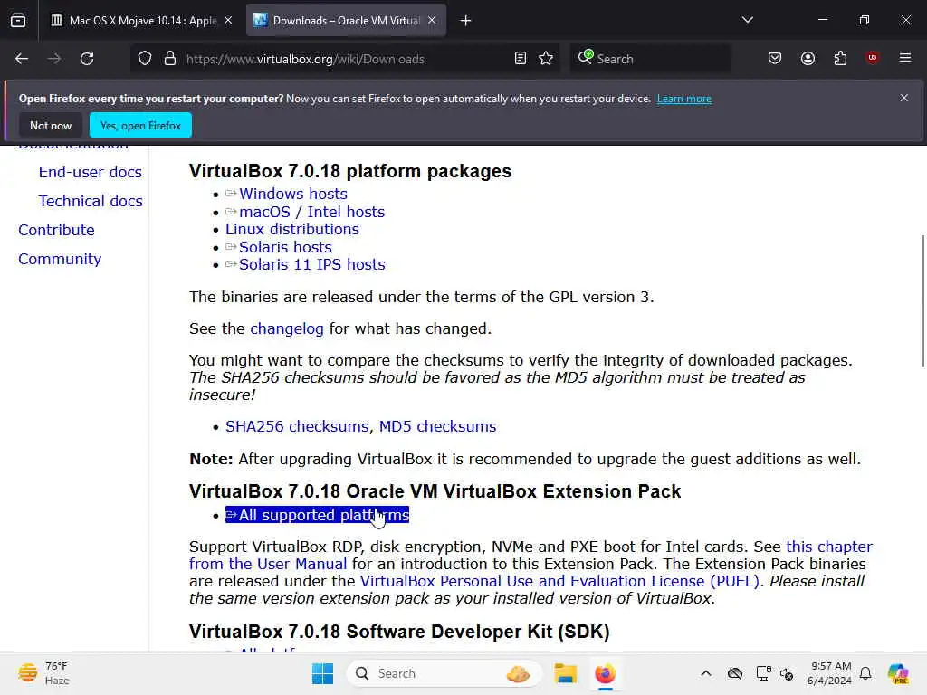Click Yes, open Firefox button
The height and width of the screenshot is (695, 927).
pos(140,125)
